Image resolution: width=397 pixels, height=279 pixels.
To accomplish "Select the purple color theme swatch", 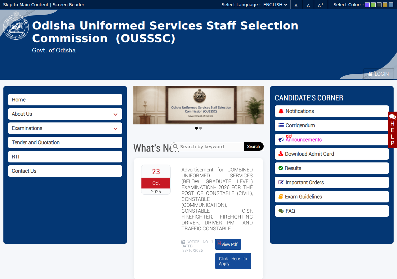I will click(367, 5).
